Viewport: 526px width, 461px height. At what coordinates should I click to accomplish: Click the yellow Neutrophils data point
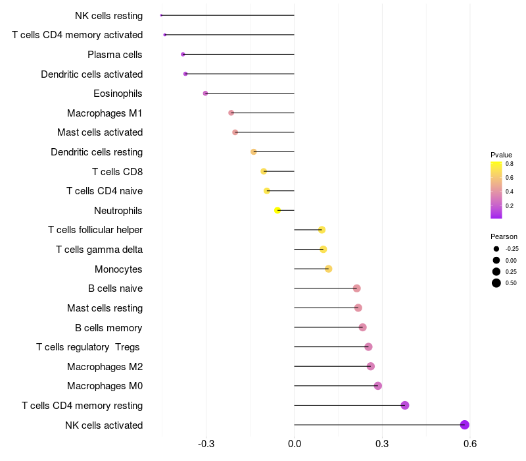click(x=277, y=210)
